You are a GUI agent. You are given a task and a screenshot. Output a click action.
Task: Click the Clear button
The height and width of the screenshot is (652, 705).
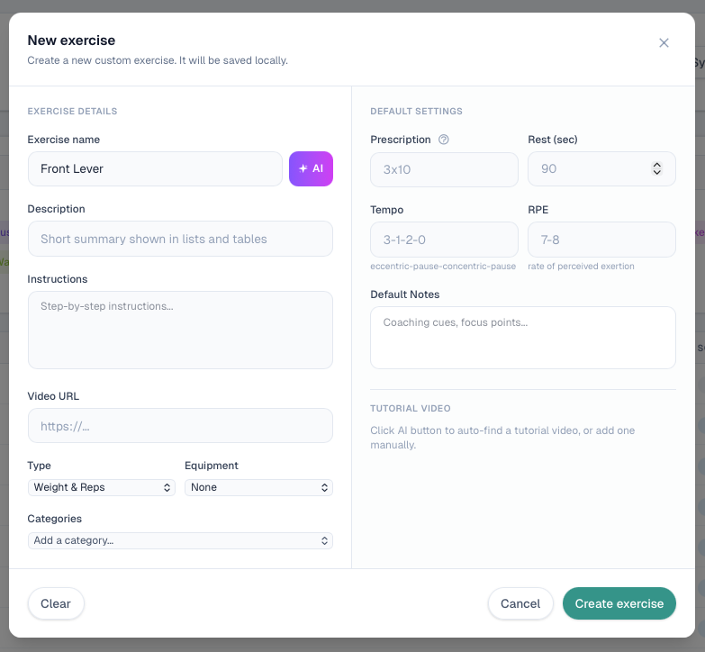click(56, 603)
